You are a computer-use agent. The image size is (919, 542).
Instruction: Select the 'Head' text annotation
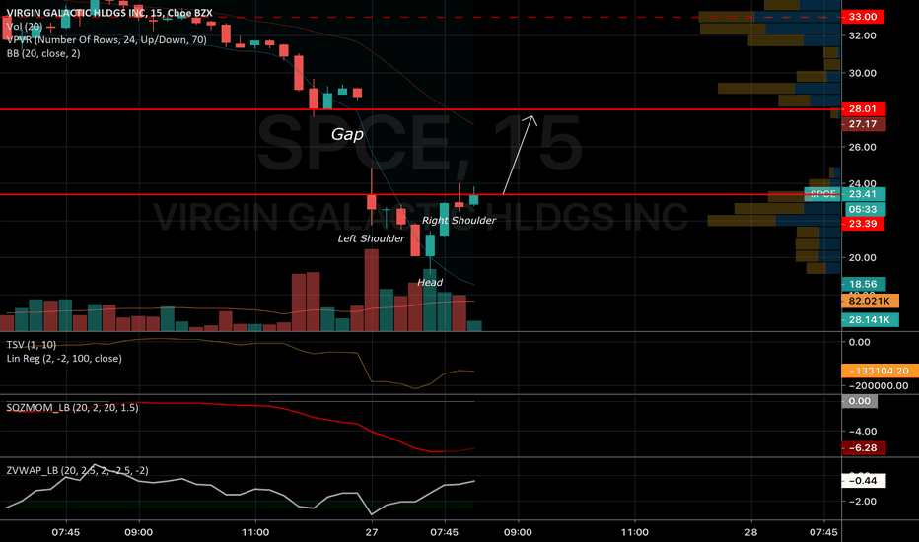coord(430,283)
